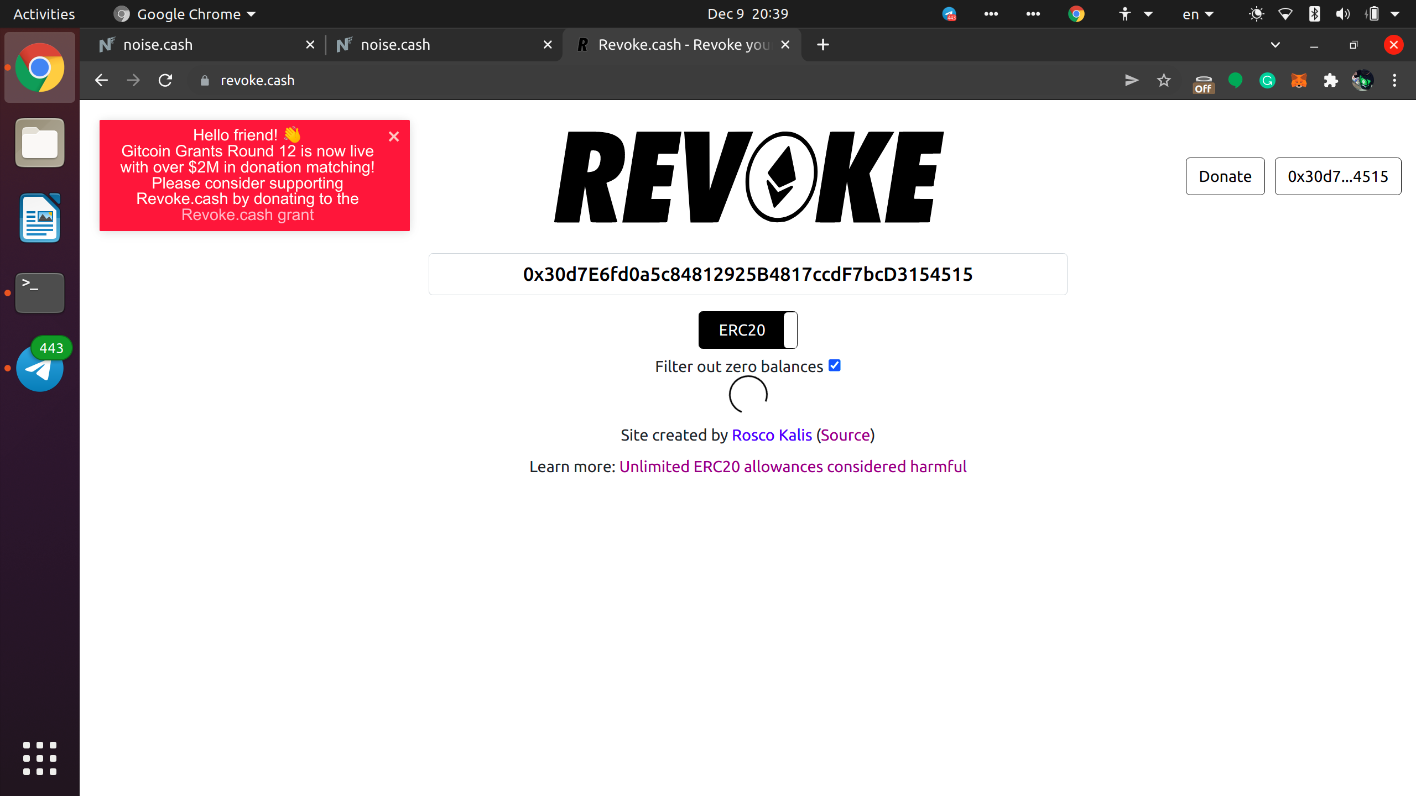Switch the ERC20 token type toggle

pyautogui.click(x=748, y=330)
